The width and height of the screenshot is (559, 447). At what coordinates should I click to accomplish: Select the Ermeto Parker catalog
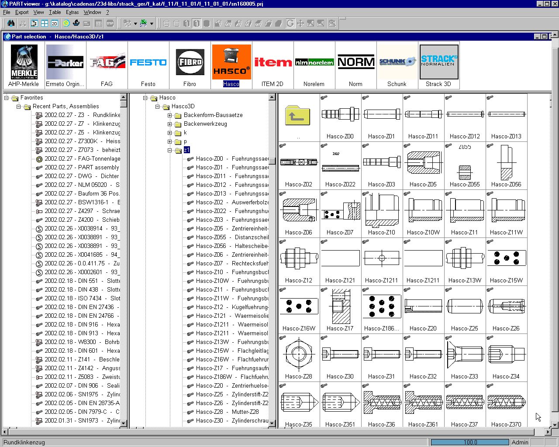tap(65, 65)
